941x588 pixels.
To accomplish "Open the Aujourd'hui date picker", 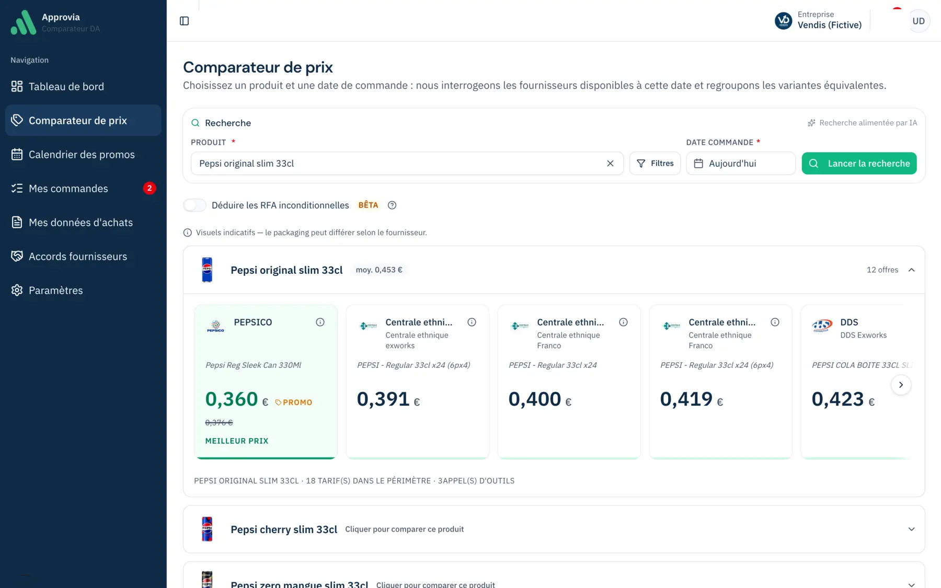I will tap(741, 164).
